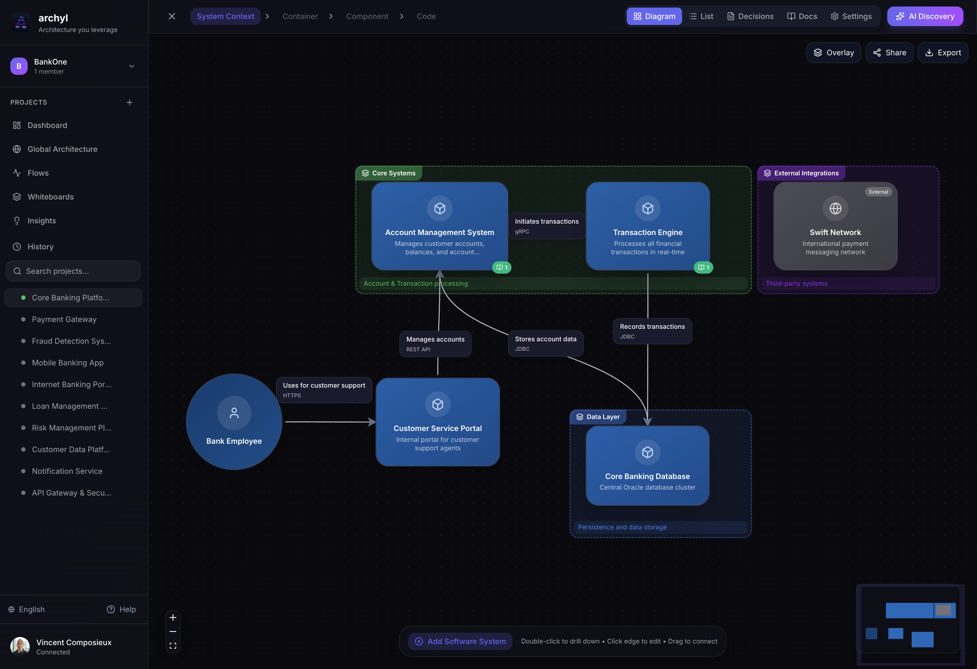Launch AI Discovery

click(925, 16)
